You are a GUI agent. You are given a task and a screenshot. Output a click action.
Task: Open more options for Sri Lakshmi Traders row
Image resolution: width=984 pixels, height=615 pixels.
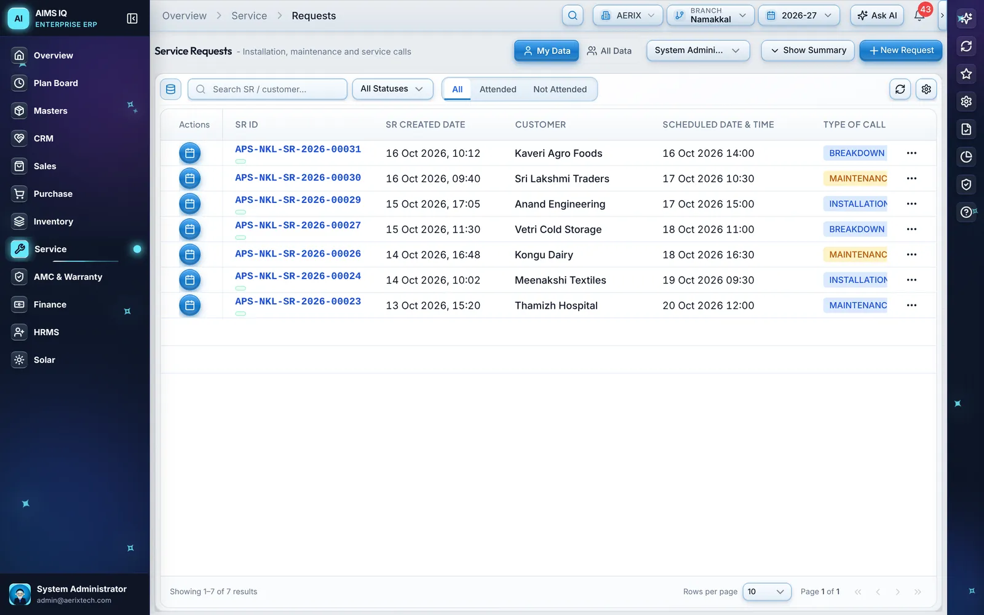point(911,178)
